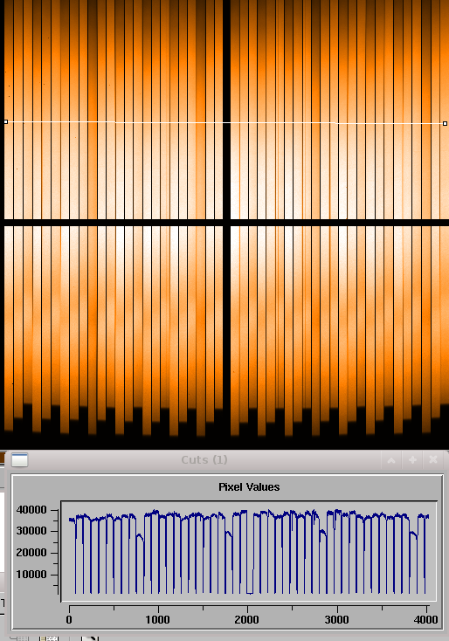The width and height of the screenshot is (449, 641).
Task: Click the Cuts (1) title bar
Action: coord(204,460)
